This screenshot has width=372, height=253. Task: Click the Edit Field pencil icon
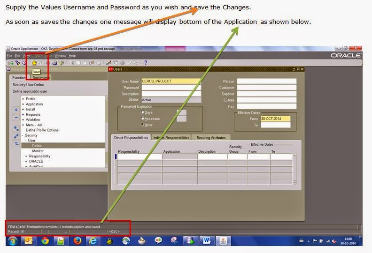click(108, 63)
